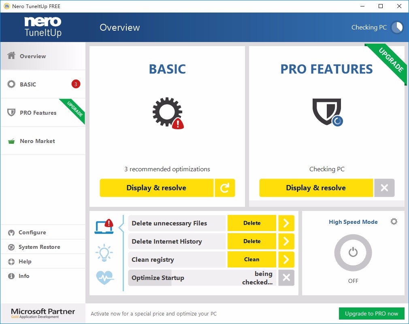Open the Configure menu entry
The image size is (409, 324).
click(x=43, y=232)
